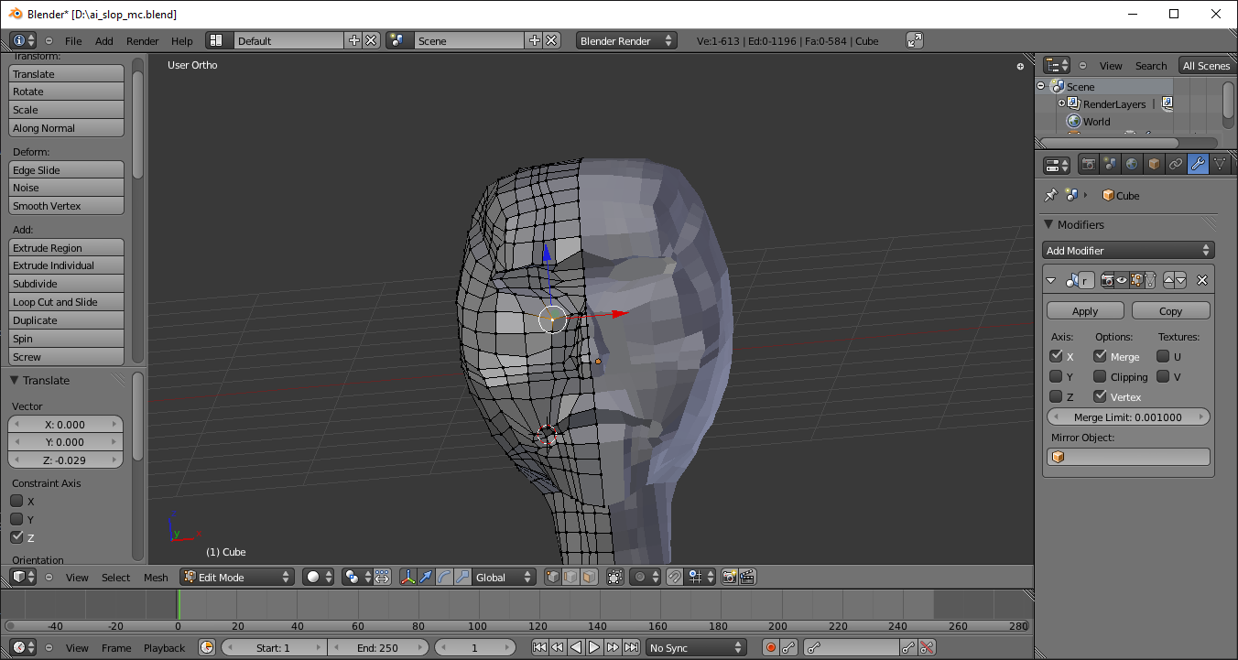Open the Edit Mode dropdown
Viewport: 1238px width, 660px height.
[x=236, y=577]
